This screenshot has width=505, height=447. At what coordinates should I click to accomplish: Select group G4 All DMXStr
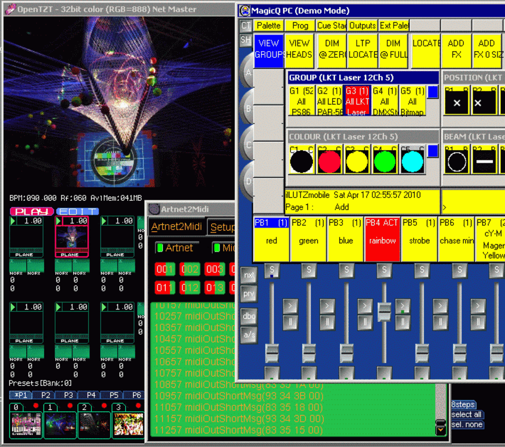point(385,101)
